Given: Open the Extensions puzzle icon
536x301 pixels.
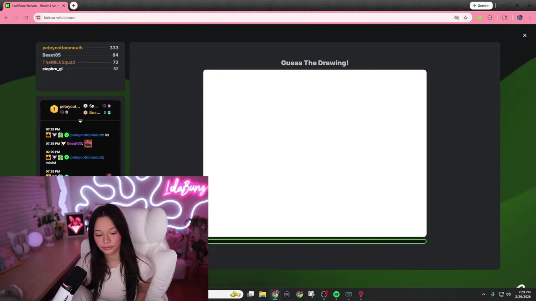Looking at the screenshot, I should tap(490, 18).
